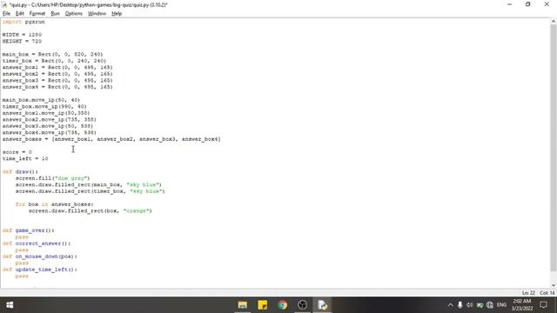557x313 pixels.
Task: Place cursor on HEIGHT = 720 line
Action: tap(22, 41)
